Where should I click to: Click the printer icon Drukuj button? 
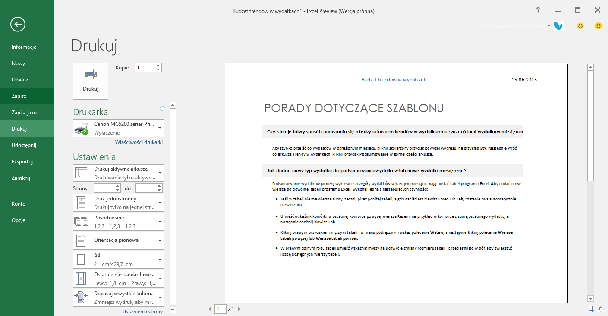click(x=91, y=81)
